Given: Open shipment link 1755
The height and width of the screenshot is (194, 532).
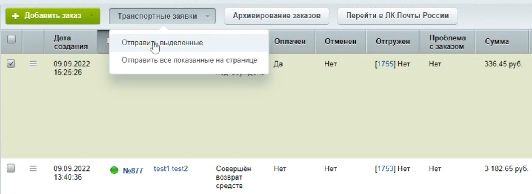Looking at the screenshot, I should [385, 64].
